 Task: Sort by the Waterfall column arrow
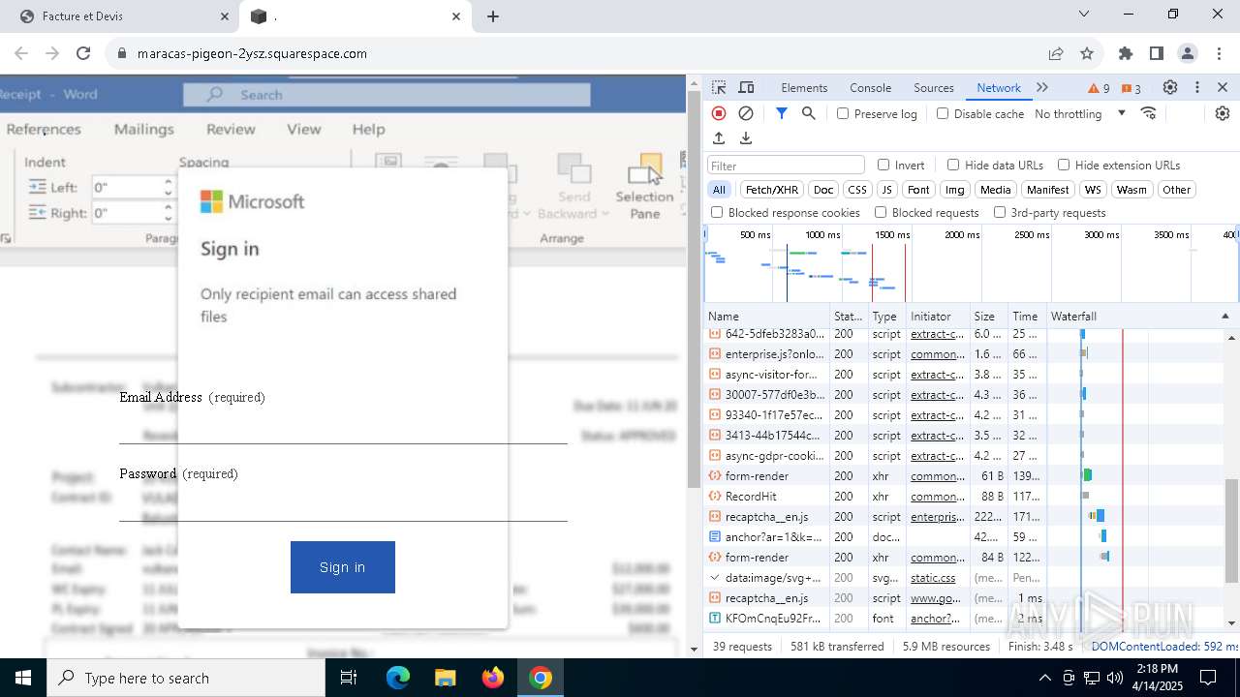[1224, 317]
